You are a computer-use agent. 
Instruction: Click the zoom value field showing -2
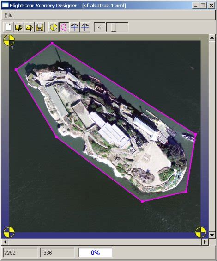pyautogui.click(x=100, y=27)
